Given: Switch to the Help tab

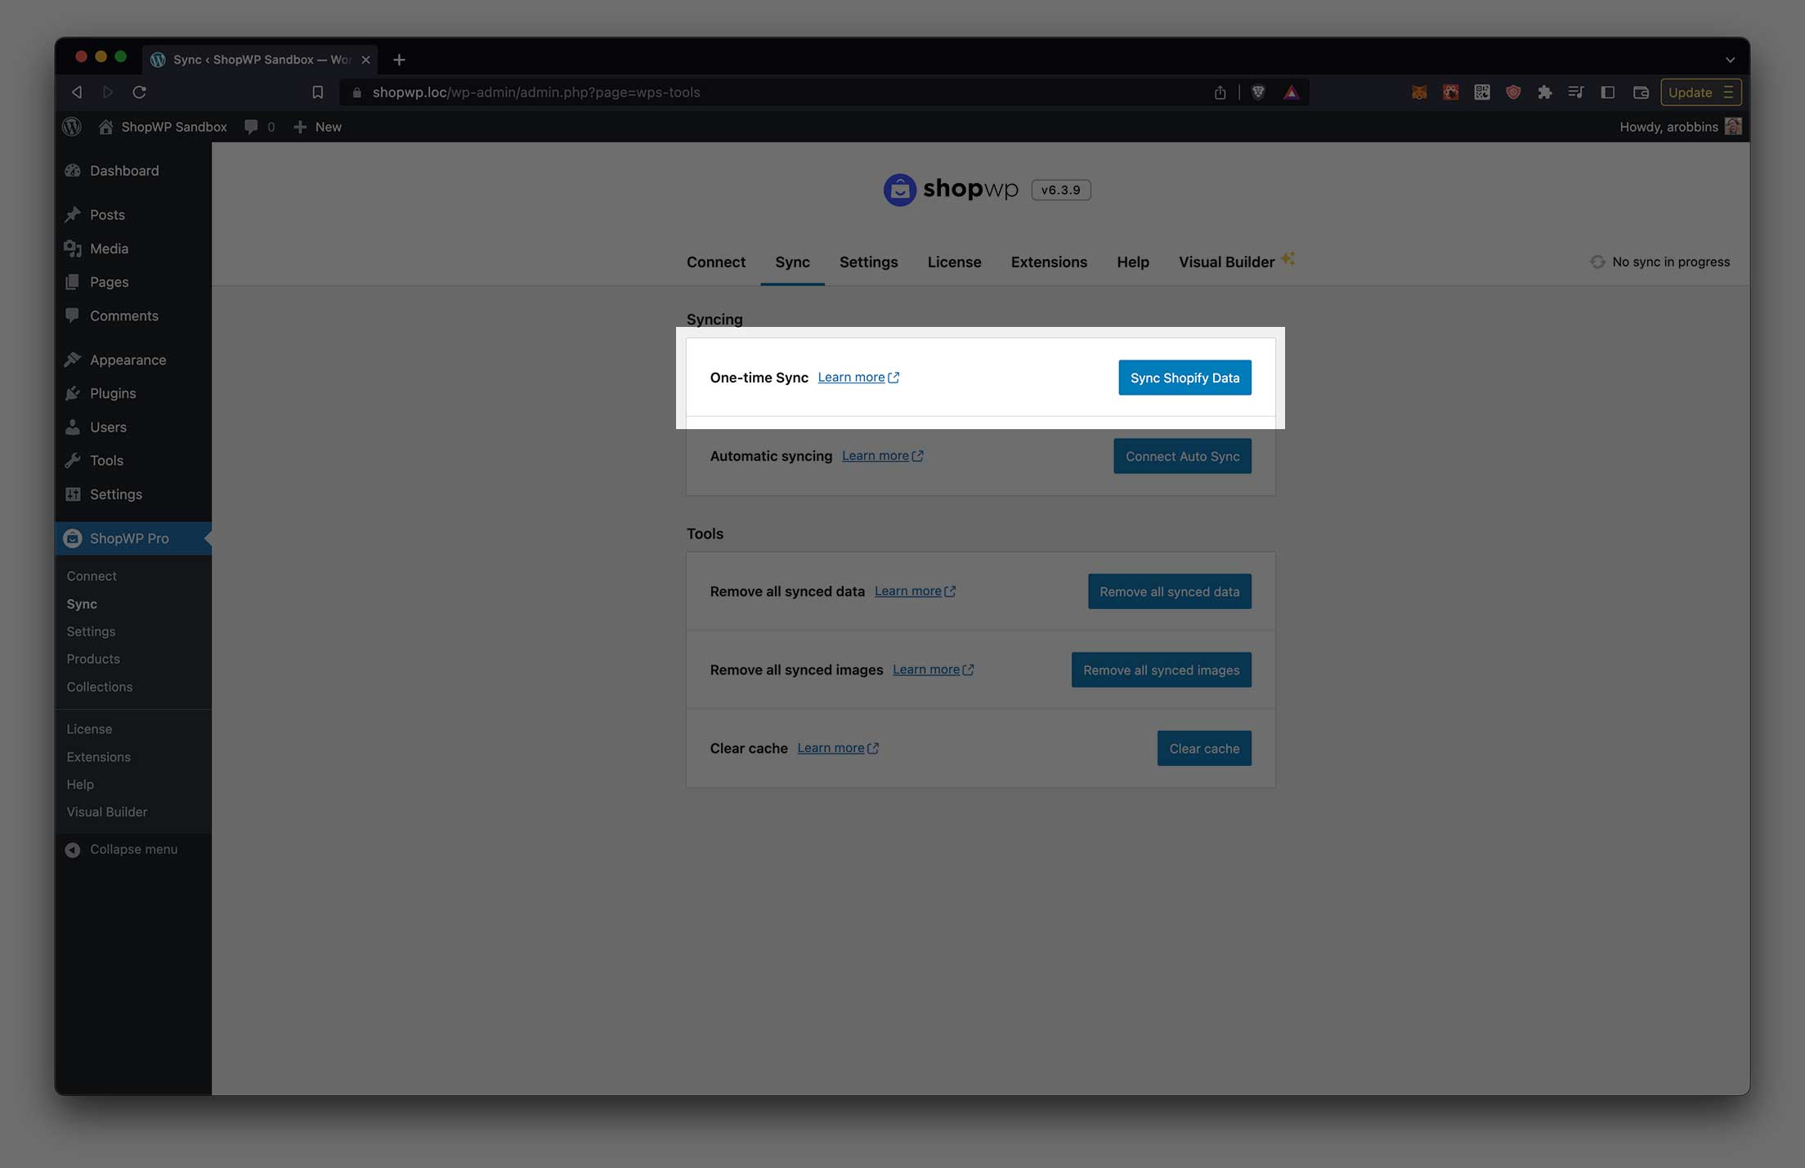Looking at the screenshot, I should pos(1133,262).
